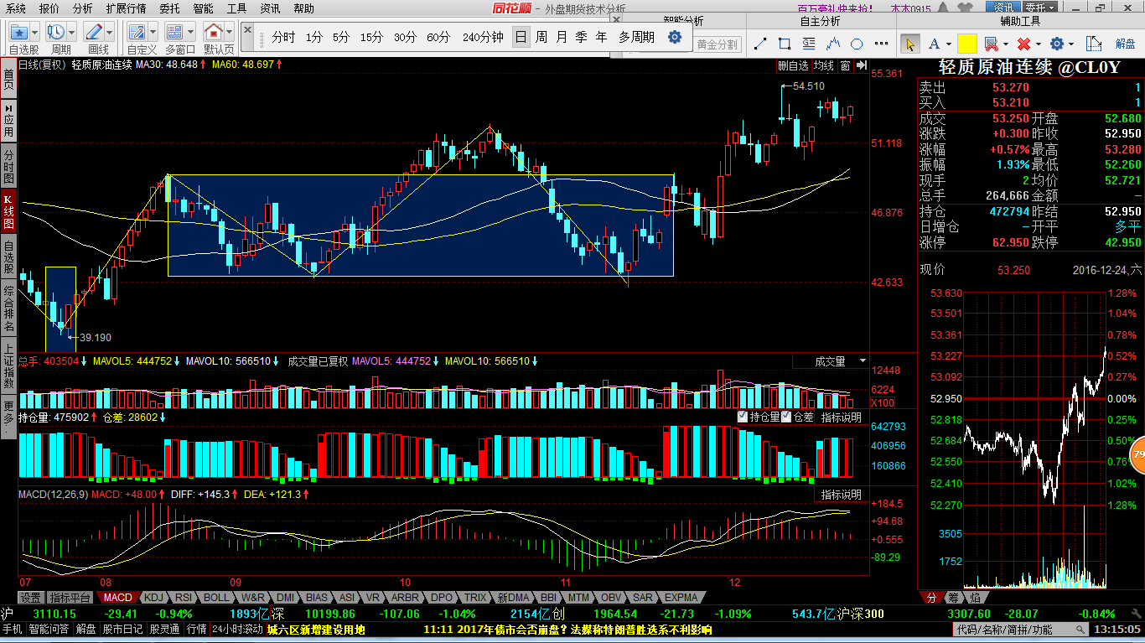This screenshot has height=643, width=1145.
Task: Click the 解盘 button
Action: (1125, 44)
